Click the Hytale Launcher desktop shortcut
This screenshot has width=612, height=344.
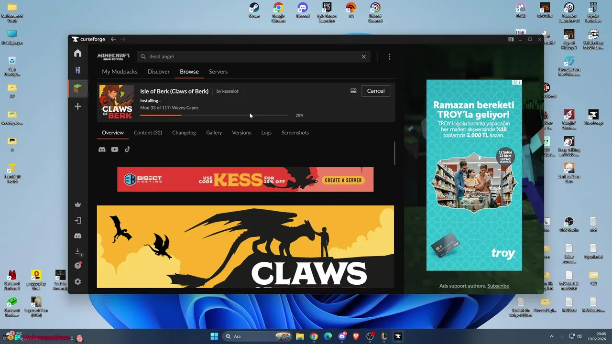[593, 12]
